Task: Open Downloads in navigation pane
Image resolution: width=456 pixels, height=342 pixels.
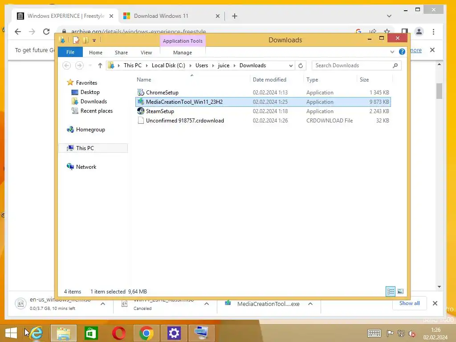Action: [x=94, y=102]
